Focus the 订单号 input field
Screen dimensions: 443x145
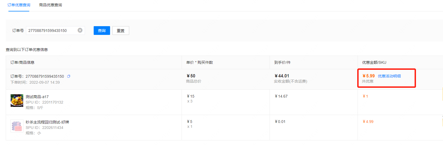point(51,31)
